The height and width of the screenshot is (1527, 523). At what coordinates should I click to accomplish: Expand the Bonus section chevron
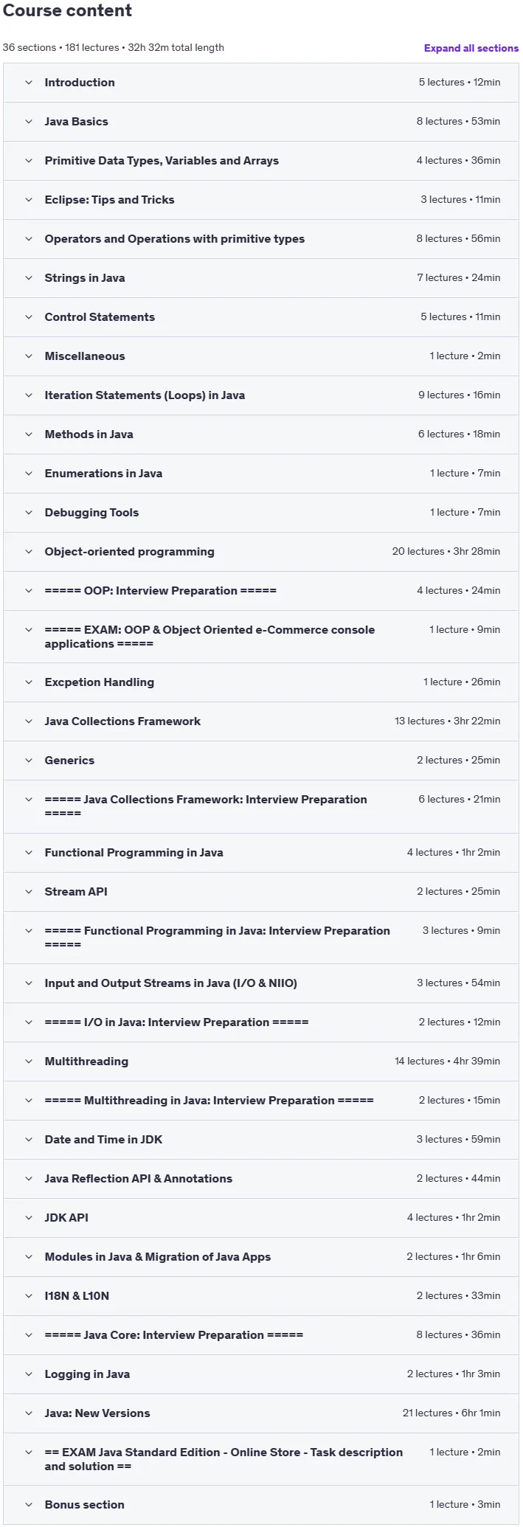click(29, 1505)
